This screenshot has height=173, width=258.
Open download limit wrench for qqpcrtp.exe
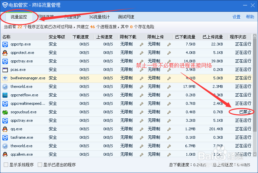click(x=142, y=44)
